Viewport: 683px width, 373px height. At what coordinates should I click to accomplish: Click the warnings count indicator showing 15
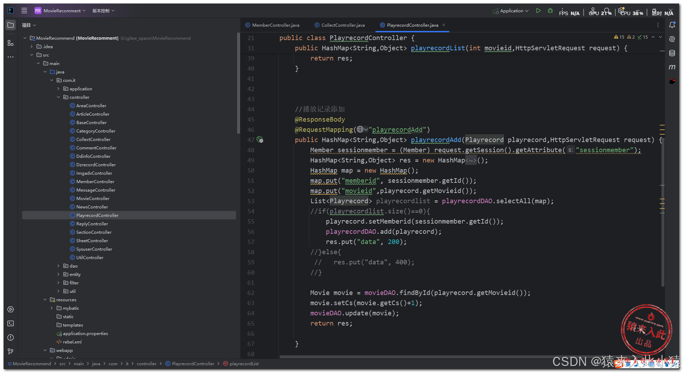619,37
